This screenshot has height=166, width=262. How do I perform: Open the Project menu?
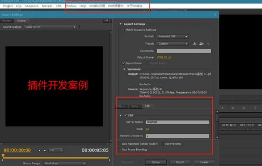pos(8,6)
